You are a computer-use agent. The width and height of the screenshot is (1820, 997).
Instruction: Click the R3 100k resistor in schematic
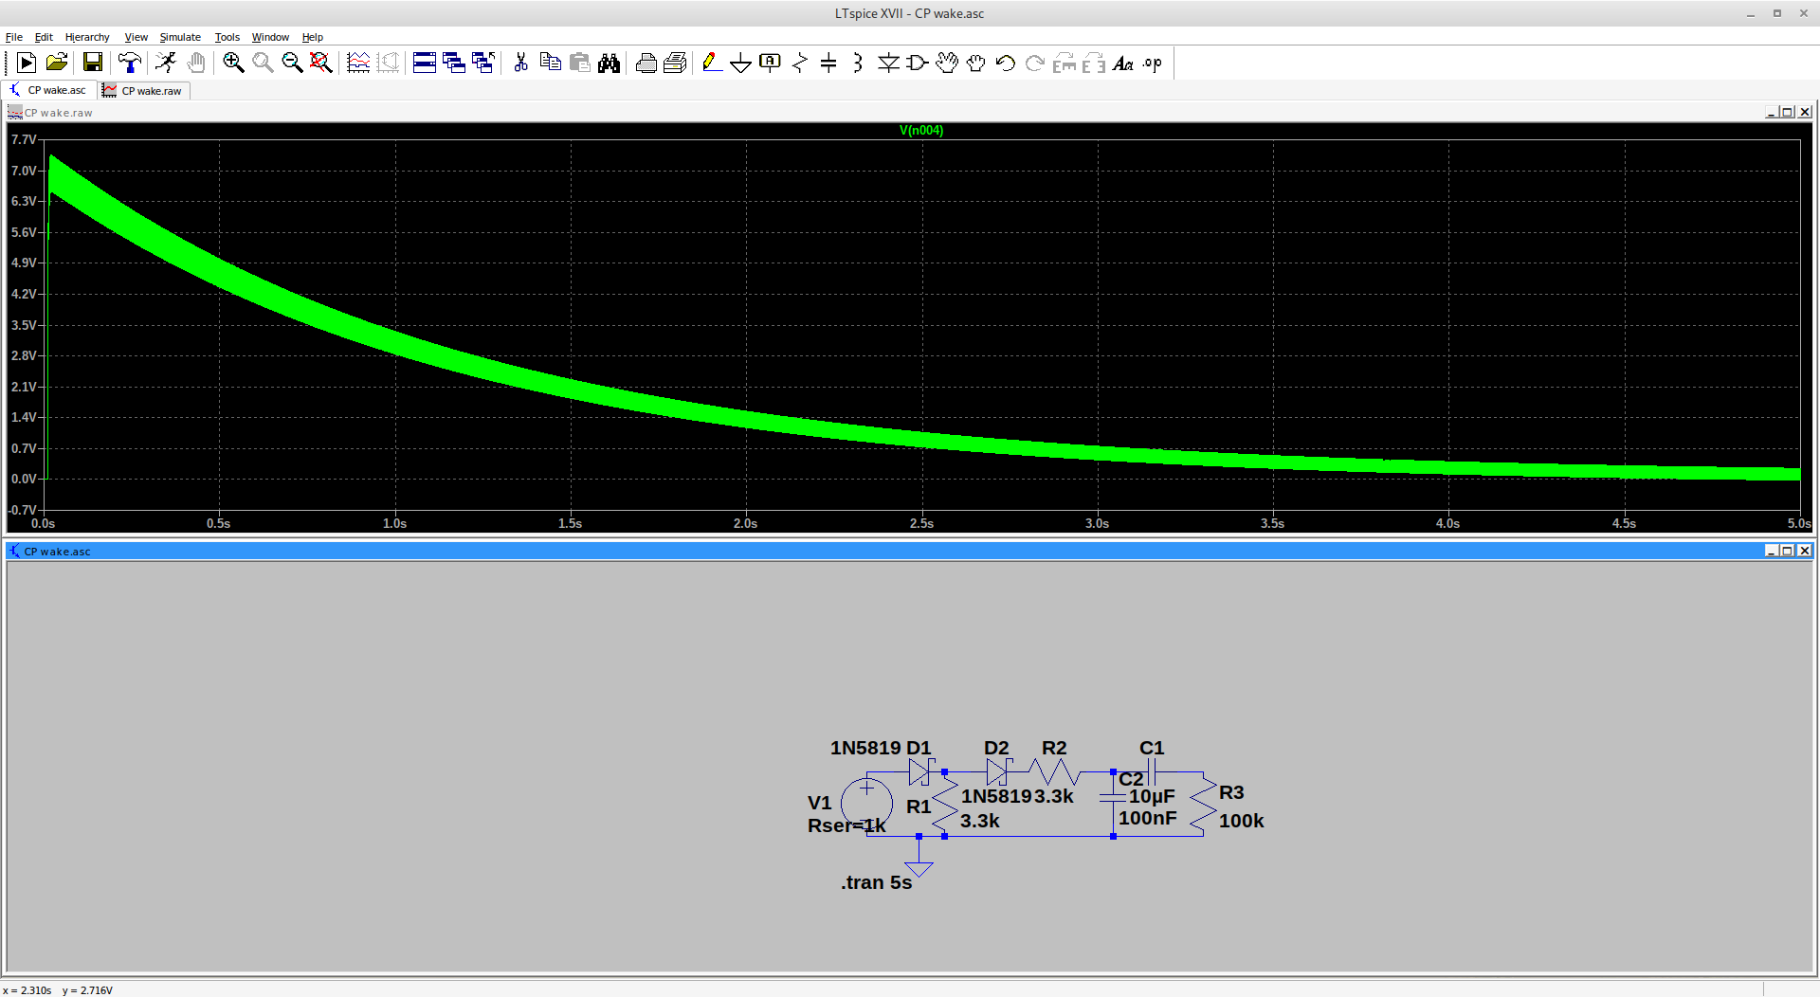(x=1203, y=804)
